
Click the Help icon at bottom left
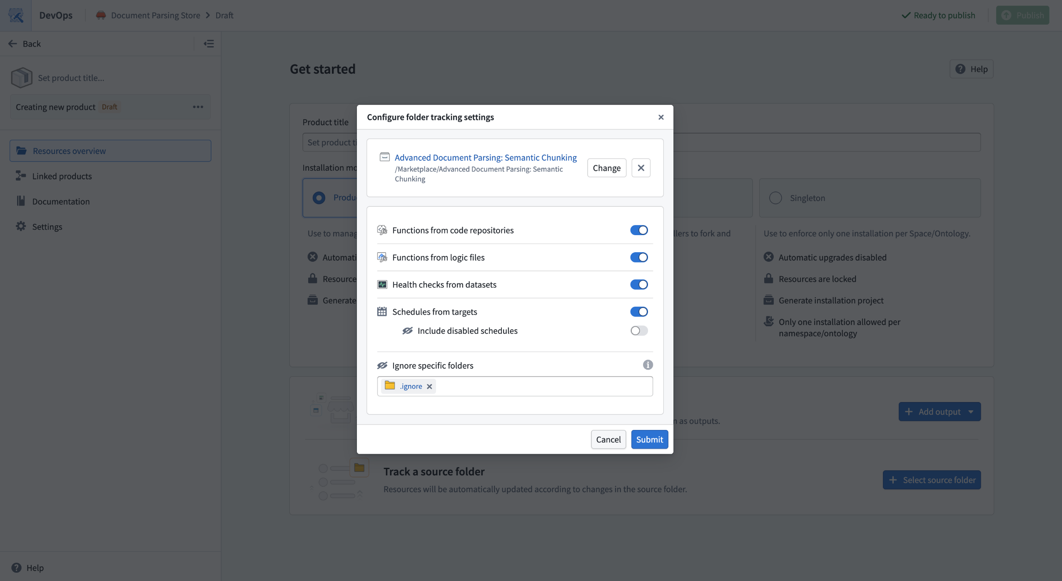click(x=16, y=567)
